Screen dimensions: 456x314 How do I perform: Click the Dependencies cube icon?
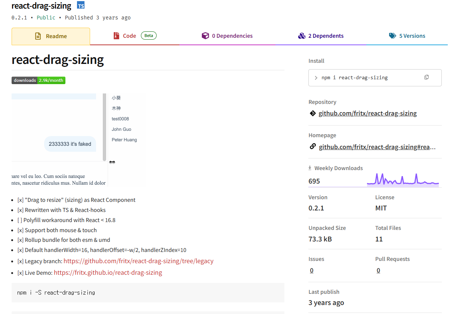click(x=205, y=36)
